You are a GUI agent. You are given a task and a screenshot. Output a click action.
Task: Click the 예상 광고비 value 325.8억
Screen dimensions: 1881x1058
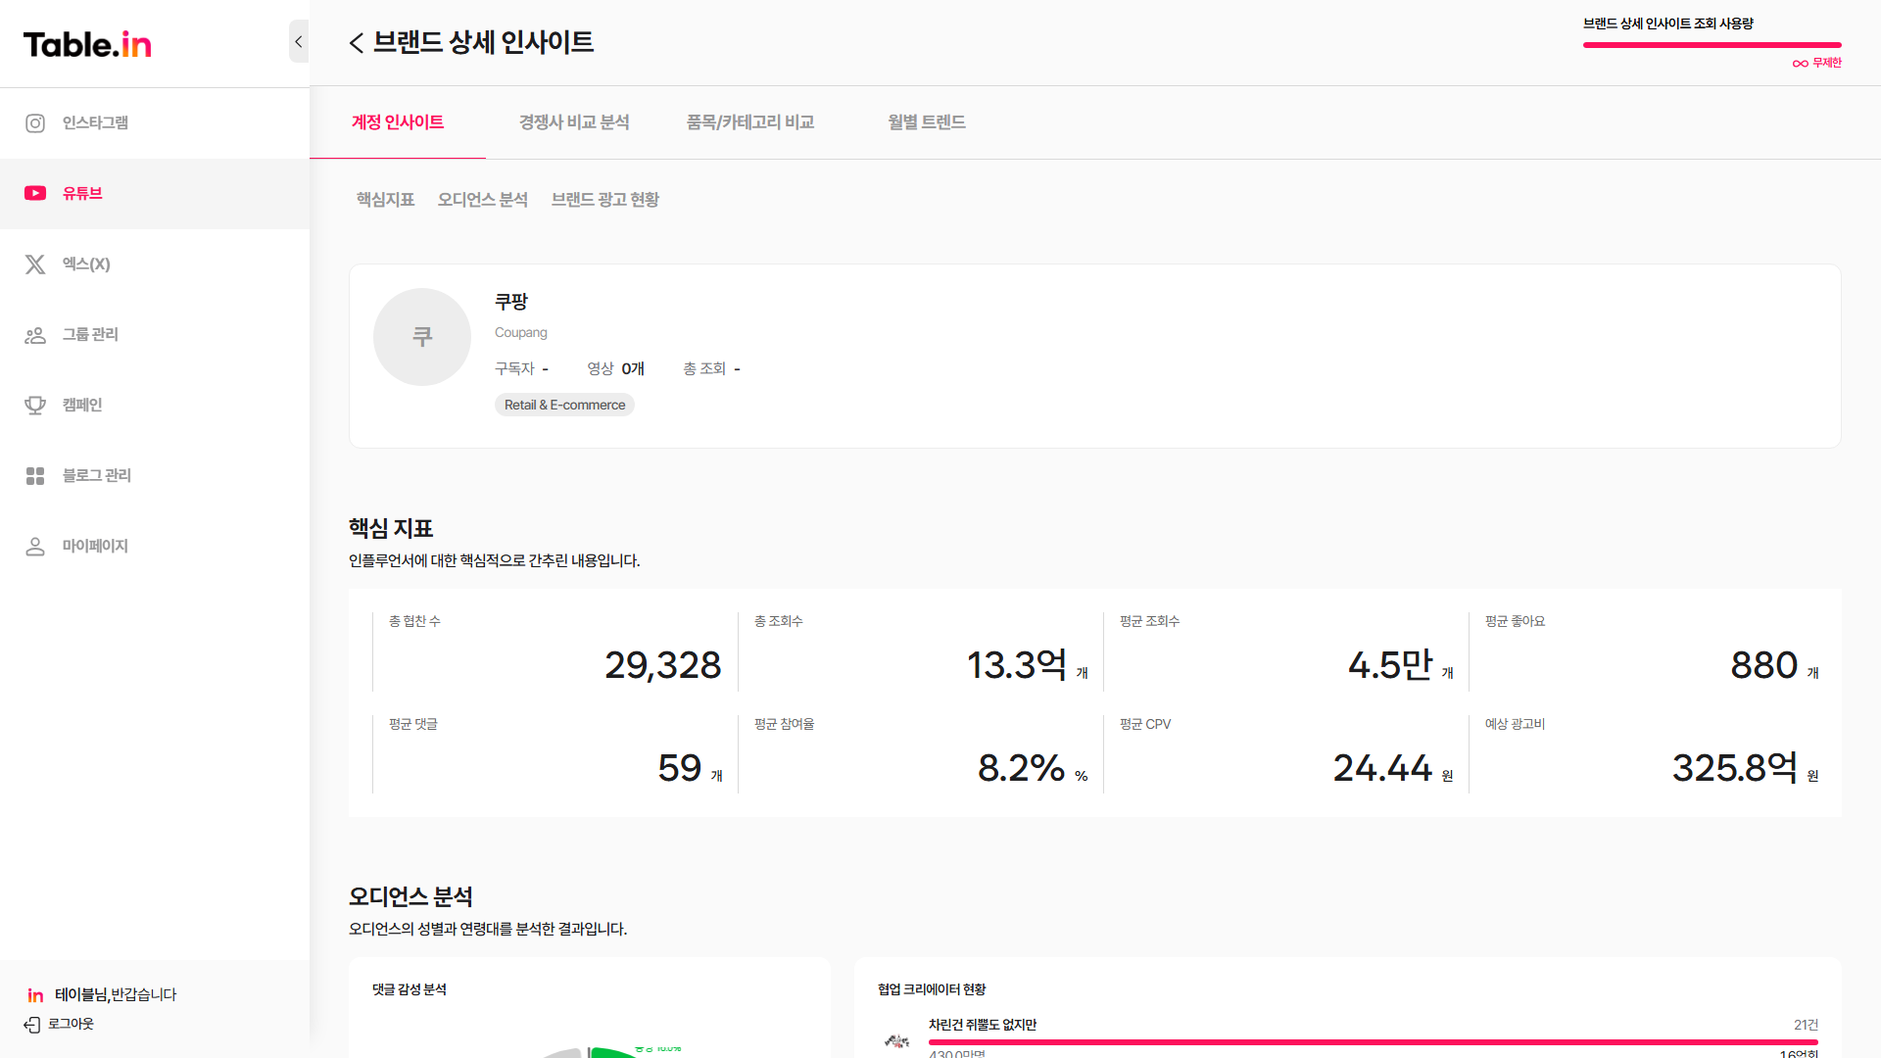1734,769
